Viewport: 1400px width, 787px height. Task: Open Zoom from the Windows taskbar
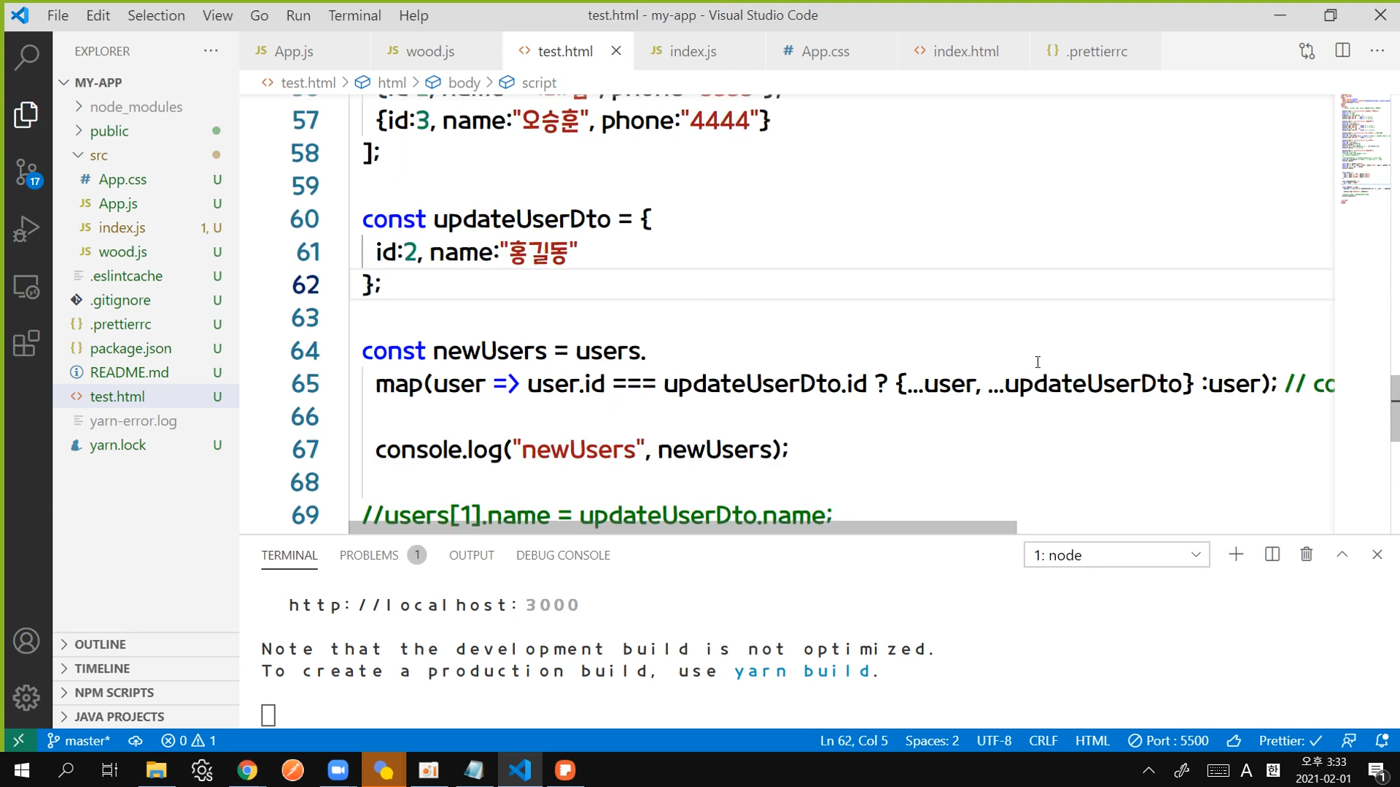coord(338,770)
